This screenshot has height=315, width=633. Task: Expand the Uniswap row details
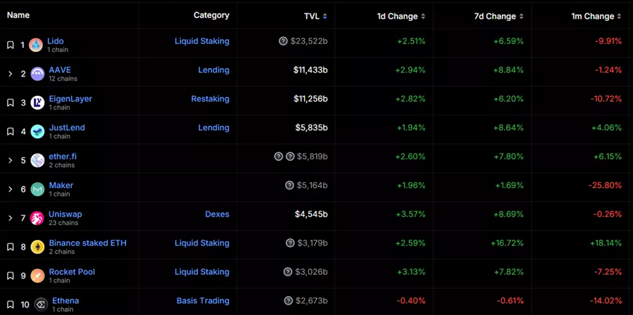click(10, 218)
